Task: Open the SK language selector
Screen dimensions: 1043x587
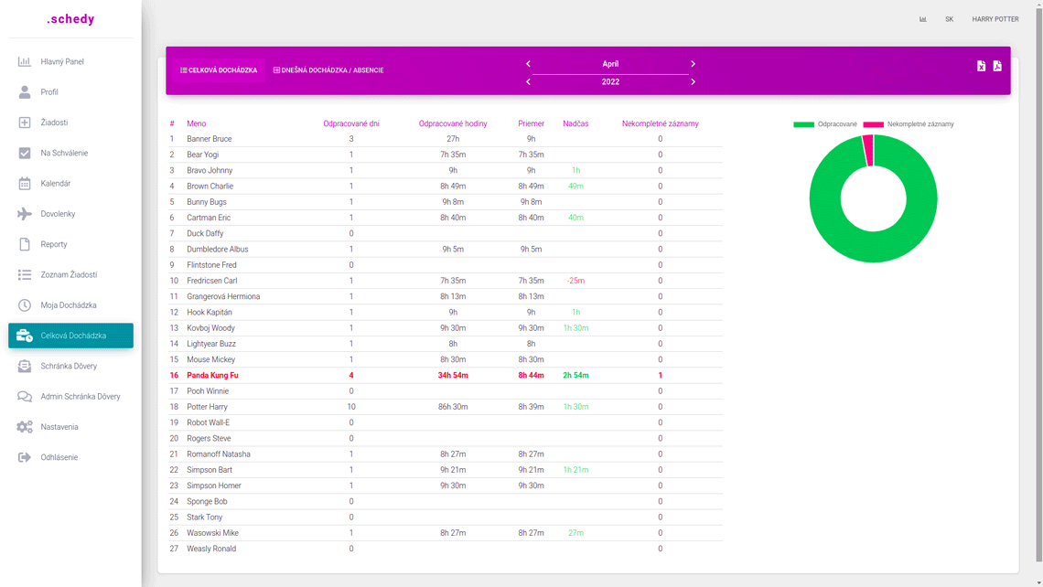Action: click(x=949, y=19)
